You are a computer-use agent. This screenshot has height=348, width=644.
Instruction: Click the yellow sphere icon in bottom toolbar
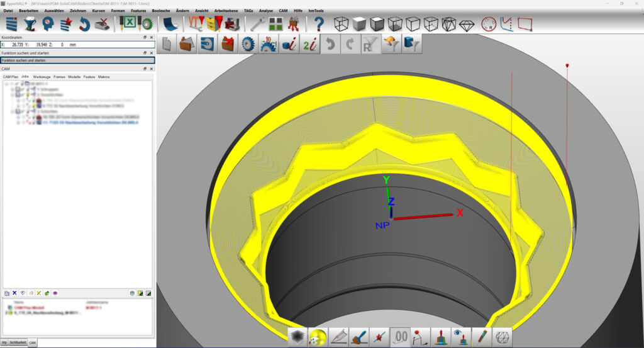coord(318,337)
